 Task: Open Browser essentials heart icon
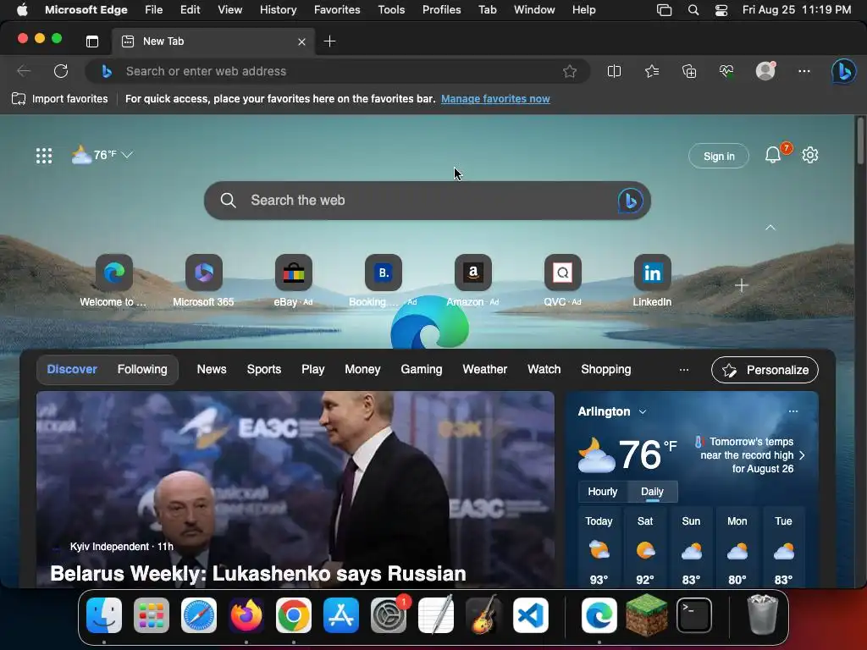point(726,71)
